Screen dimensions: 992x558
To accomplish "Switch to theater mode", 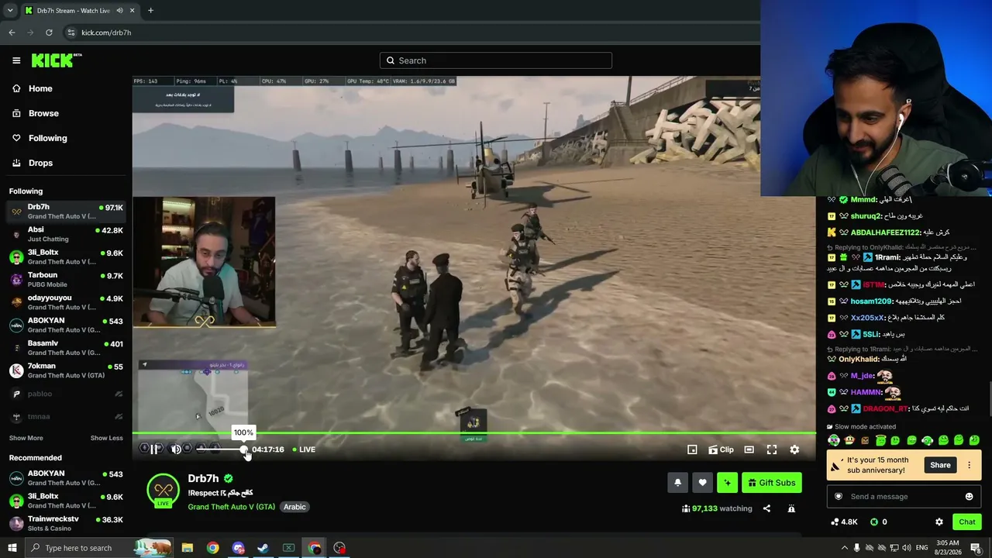I will [x=749, y=449].
